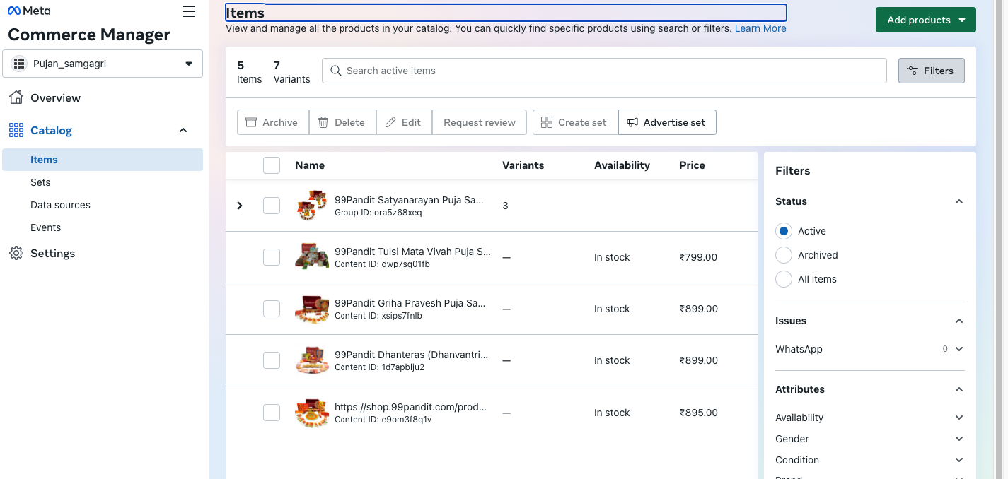This screenshot has height=479, width=1008.
Task: Open the Add products dropdown
Action: pos(926,20)
